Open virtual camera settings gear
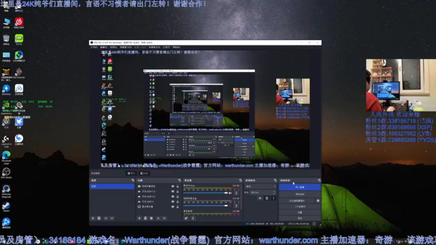 pos(318,200)
